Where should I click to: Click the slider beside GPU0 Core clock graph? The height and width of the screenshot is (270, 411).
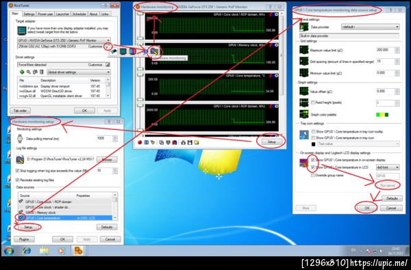(140, 27)
